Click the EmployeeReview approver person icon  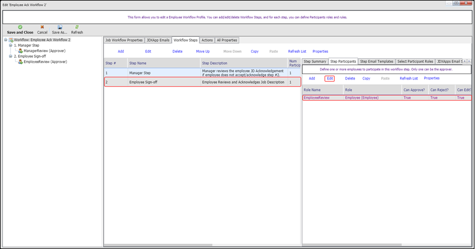pos(20,62)
